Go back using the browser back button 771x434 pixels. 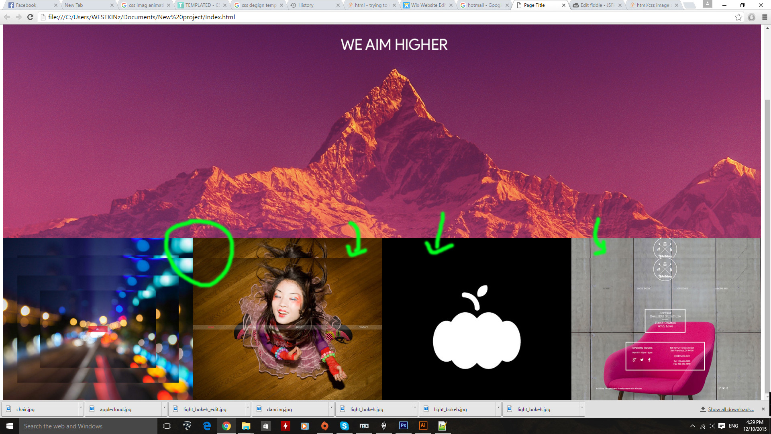(x=6, y=17)
